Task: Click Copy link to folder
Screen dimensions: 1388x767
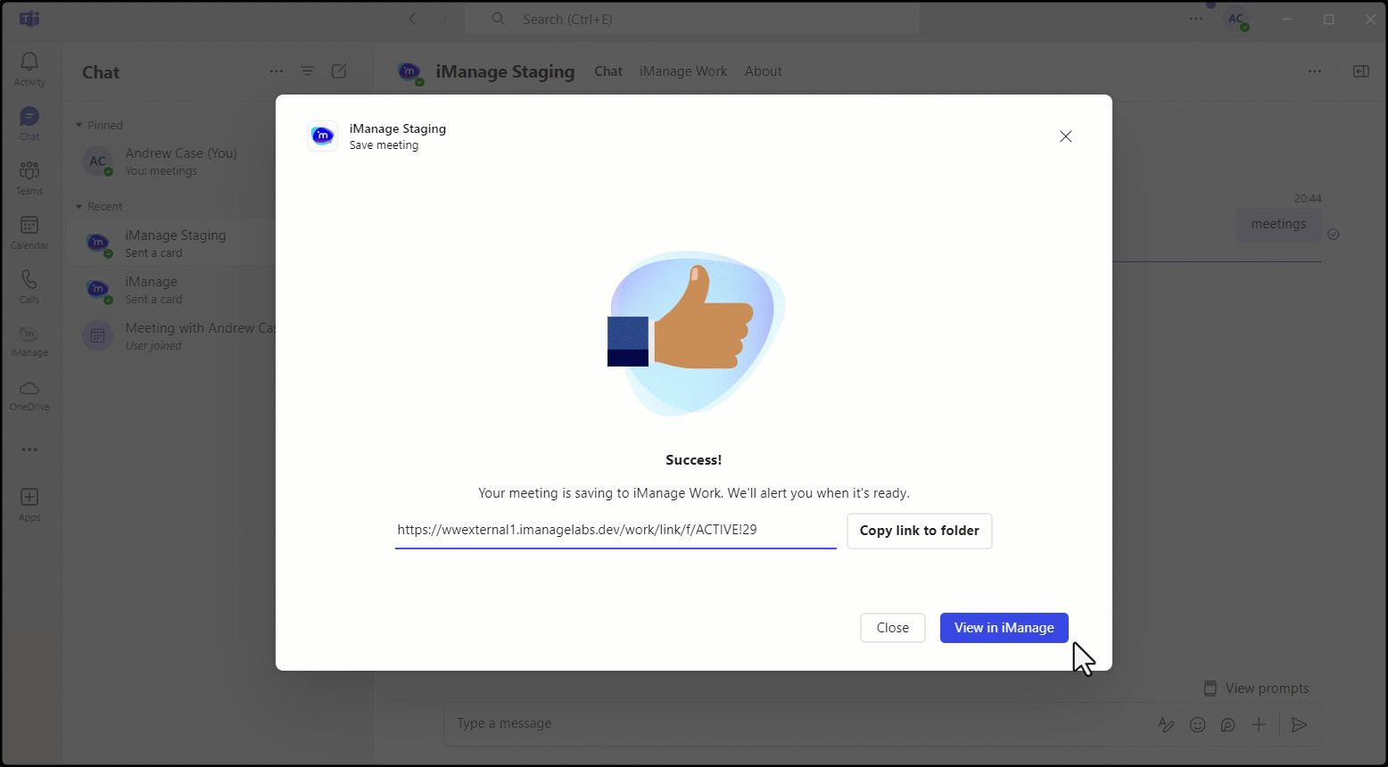Action: click(919, 531)
